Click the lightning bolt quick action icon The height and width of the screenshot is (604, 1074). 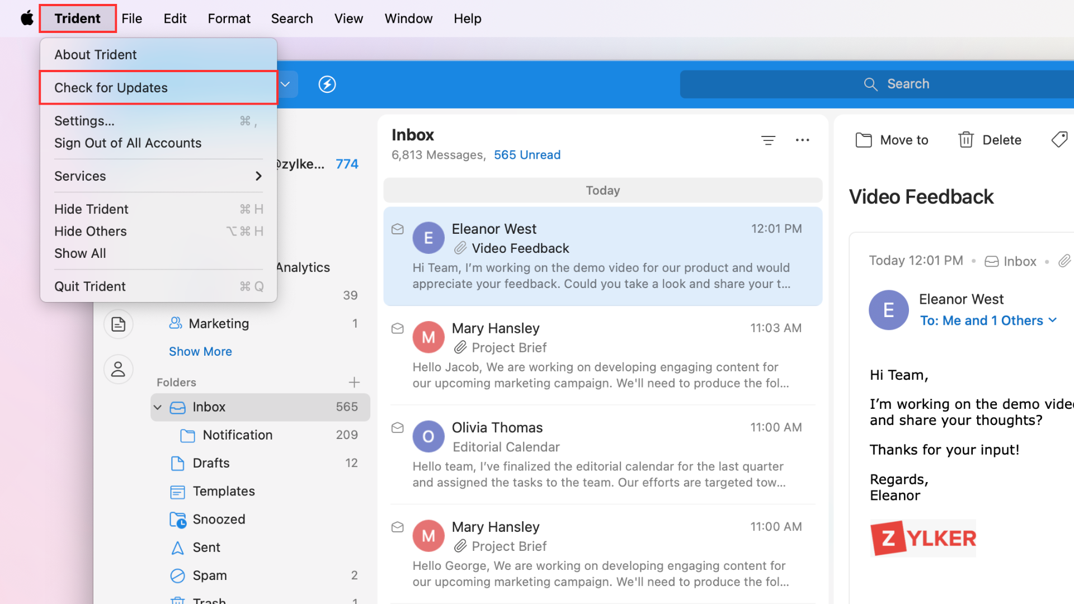[327, 84]
